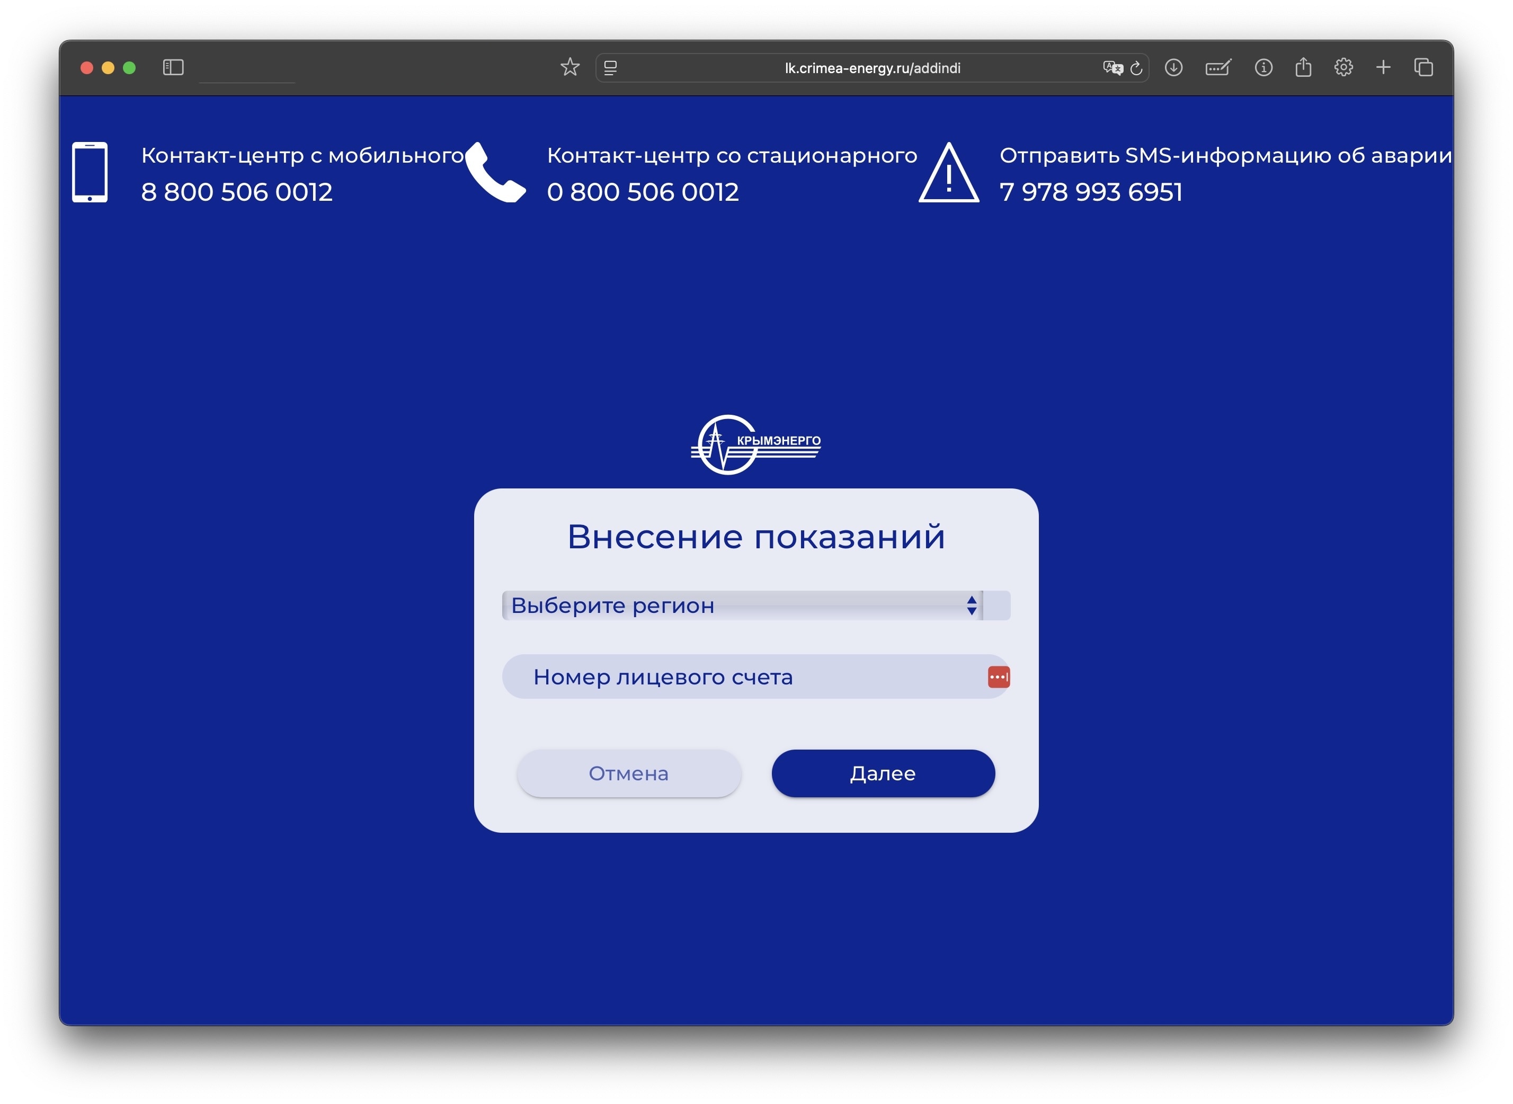Click the red password manager icon in account field
The image size is (1513, 1104).
point(999,677)
